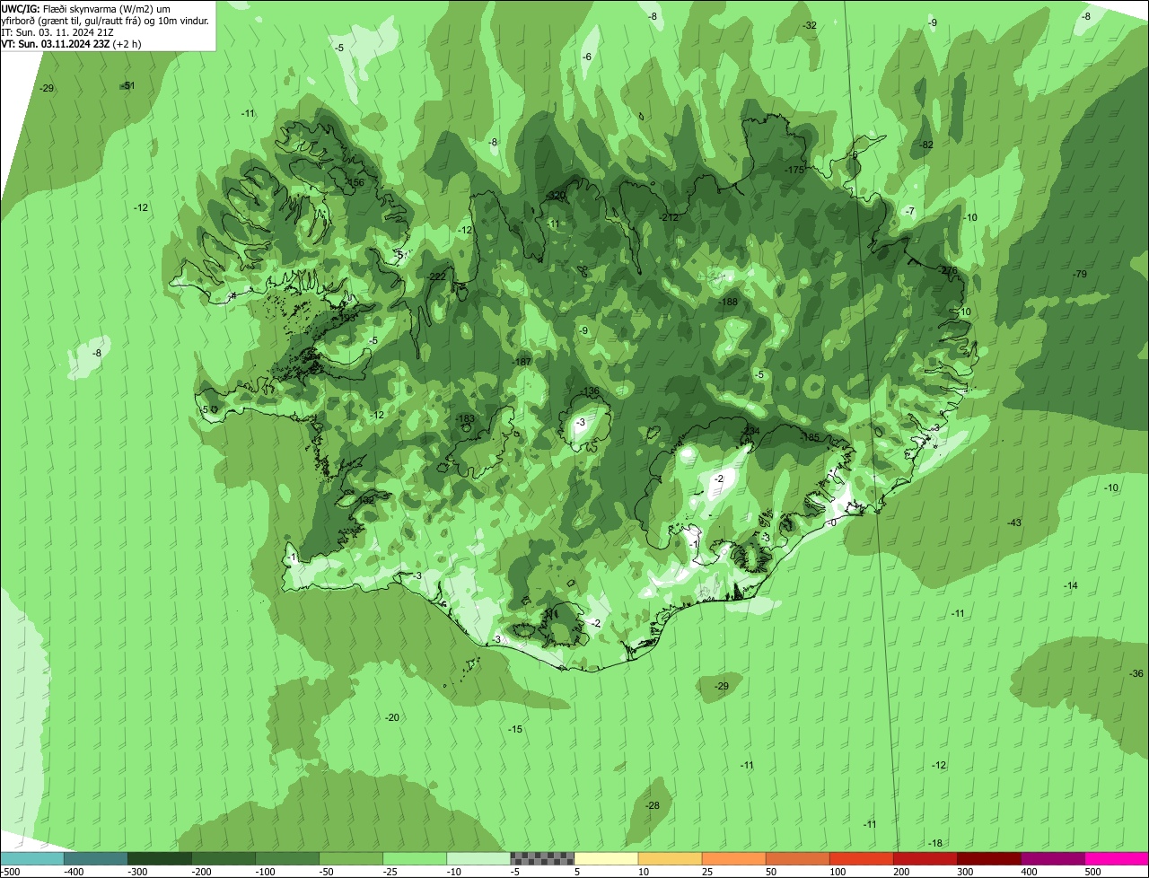
Task: Click the '-82' value on the map
Action: tap(926, 145)
